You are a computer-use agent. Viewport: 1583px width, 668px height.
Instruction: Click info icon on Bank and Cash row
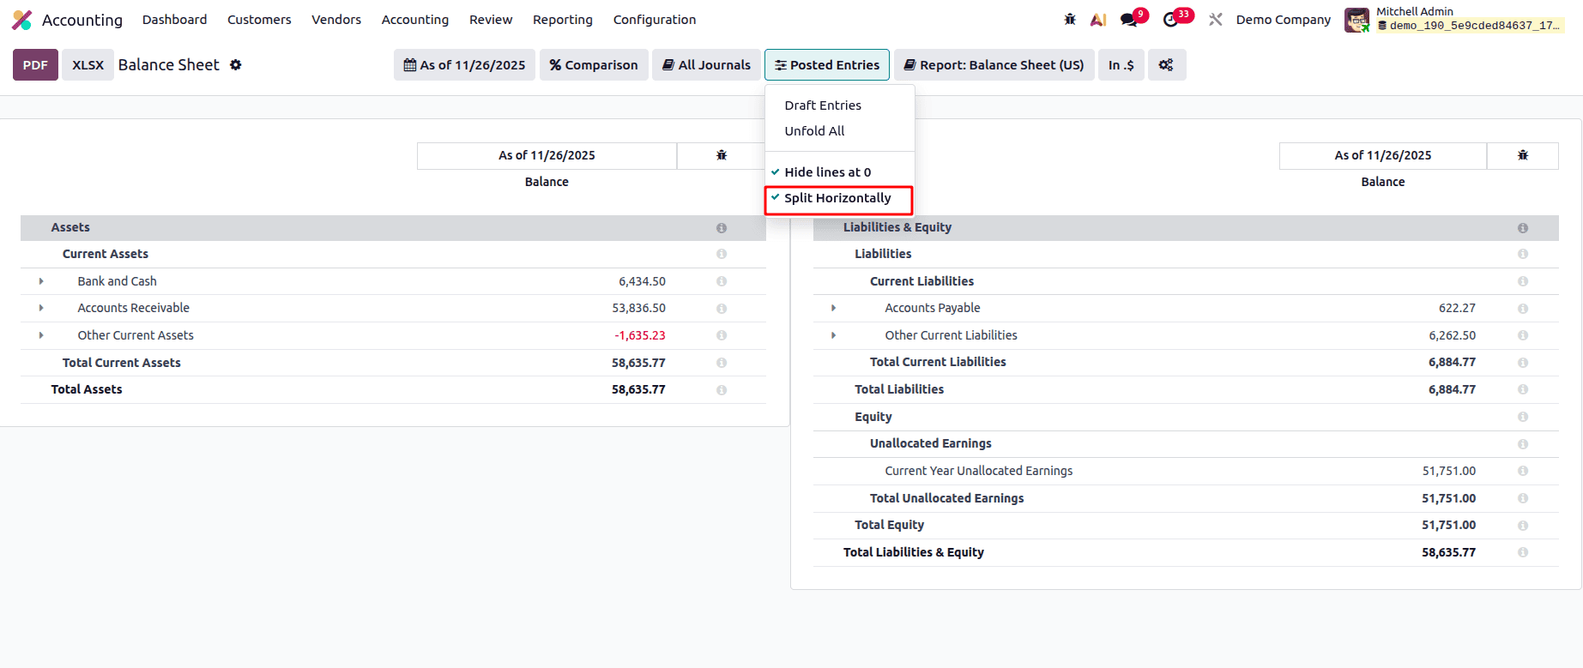722,281
